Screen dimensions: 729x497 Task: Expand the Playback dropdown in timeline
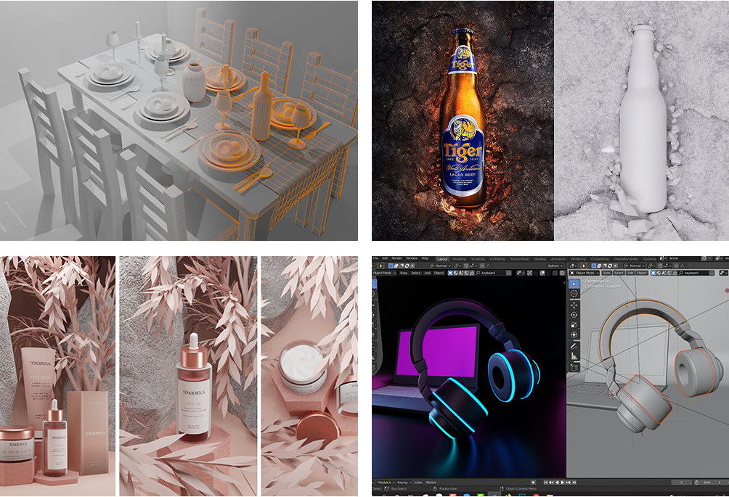(x=386, y=482)
